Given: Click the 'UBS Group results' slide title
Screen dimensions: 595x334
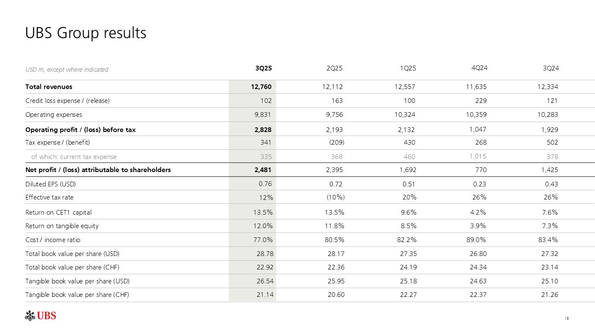Looking at the screenshot, I should coord(86,33).
